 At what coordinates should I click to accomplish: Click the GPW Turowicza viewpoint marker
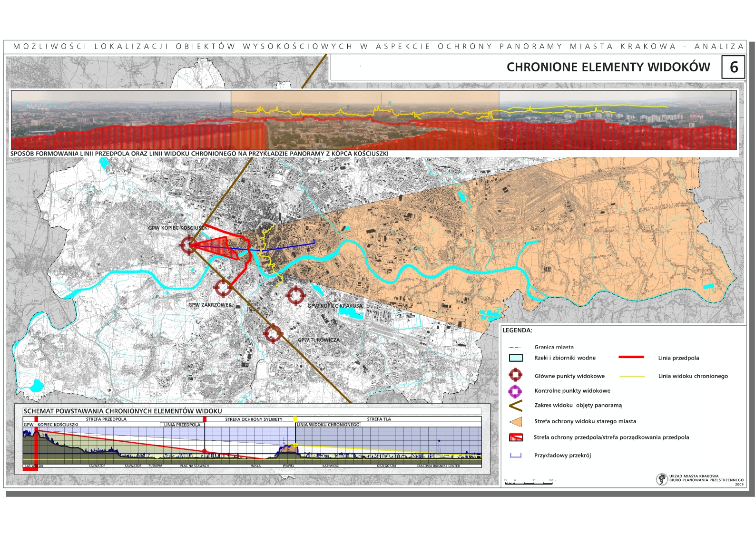click(273, 334)
